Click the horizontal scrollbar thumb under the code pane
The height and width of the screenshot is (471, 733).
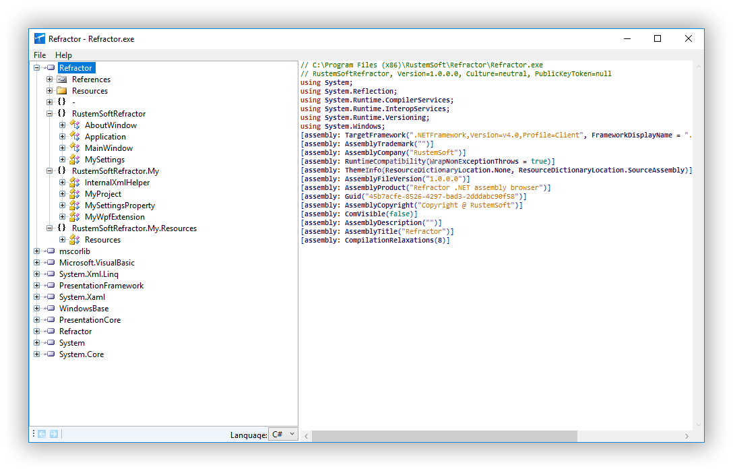tap(445, 436)
